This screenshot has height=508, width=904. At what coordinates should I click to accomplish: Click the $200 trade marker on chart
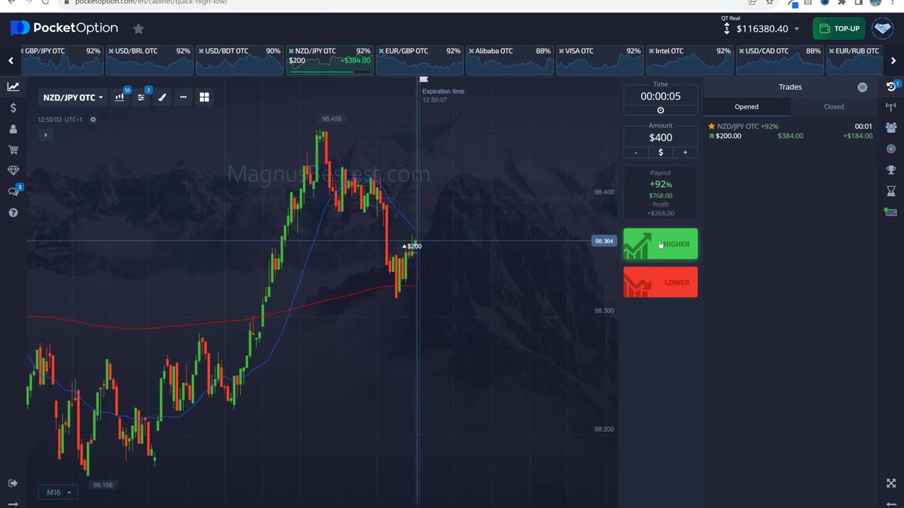pyautogui.click(x=412, y=246)
